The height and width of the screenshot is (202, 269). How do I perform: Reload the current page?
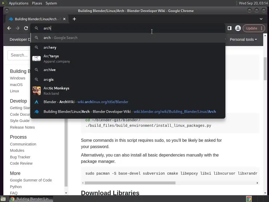tap(26, 28)
